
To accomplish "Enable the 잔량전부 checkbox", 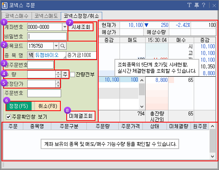I will tap(72, 74).
